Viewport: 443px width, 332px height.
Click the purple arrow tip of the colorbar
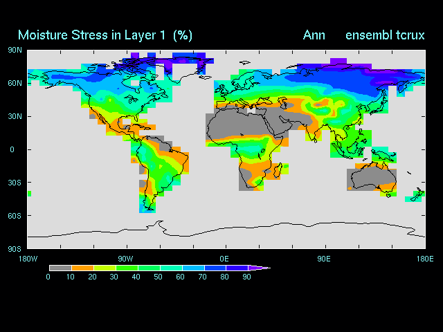click(258, 268)
